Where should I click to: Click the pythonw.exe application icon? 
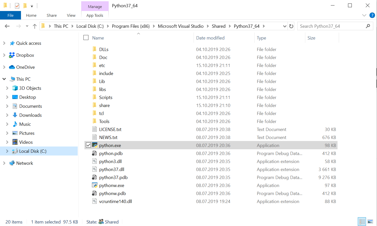(x=95, y=185)
